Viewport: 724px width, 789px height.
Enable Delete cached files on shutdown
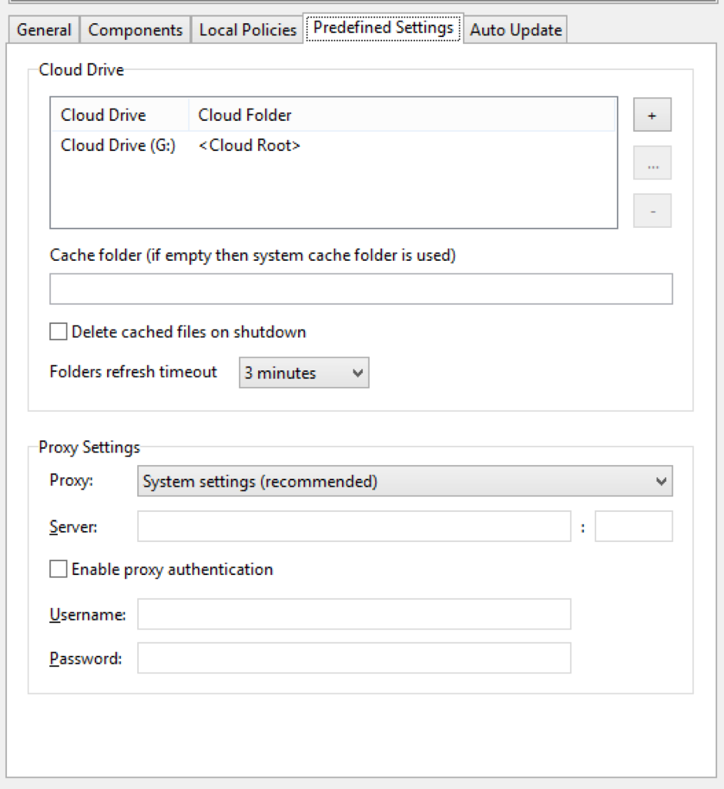[x=59, y=332]
